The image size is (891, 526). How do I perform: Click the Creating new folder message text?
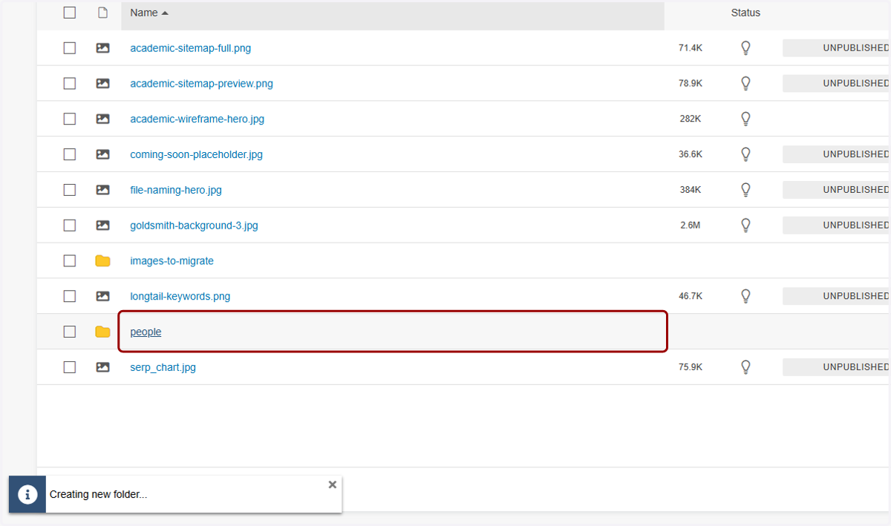pos(98,495)
